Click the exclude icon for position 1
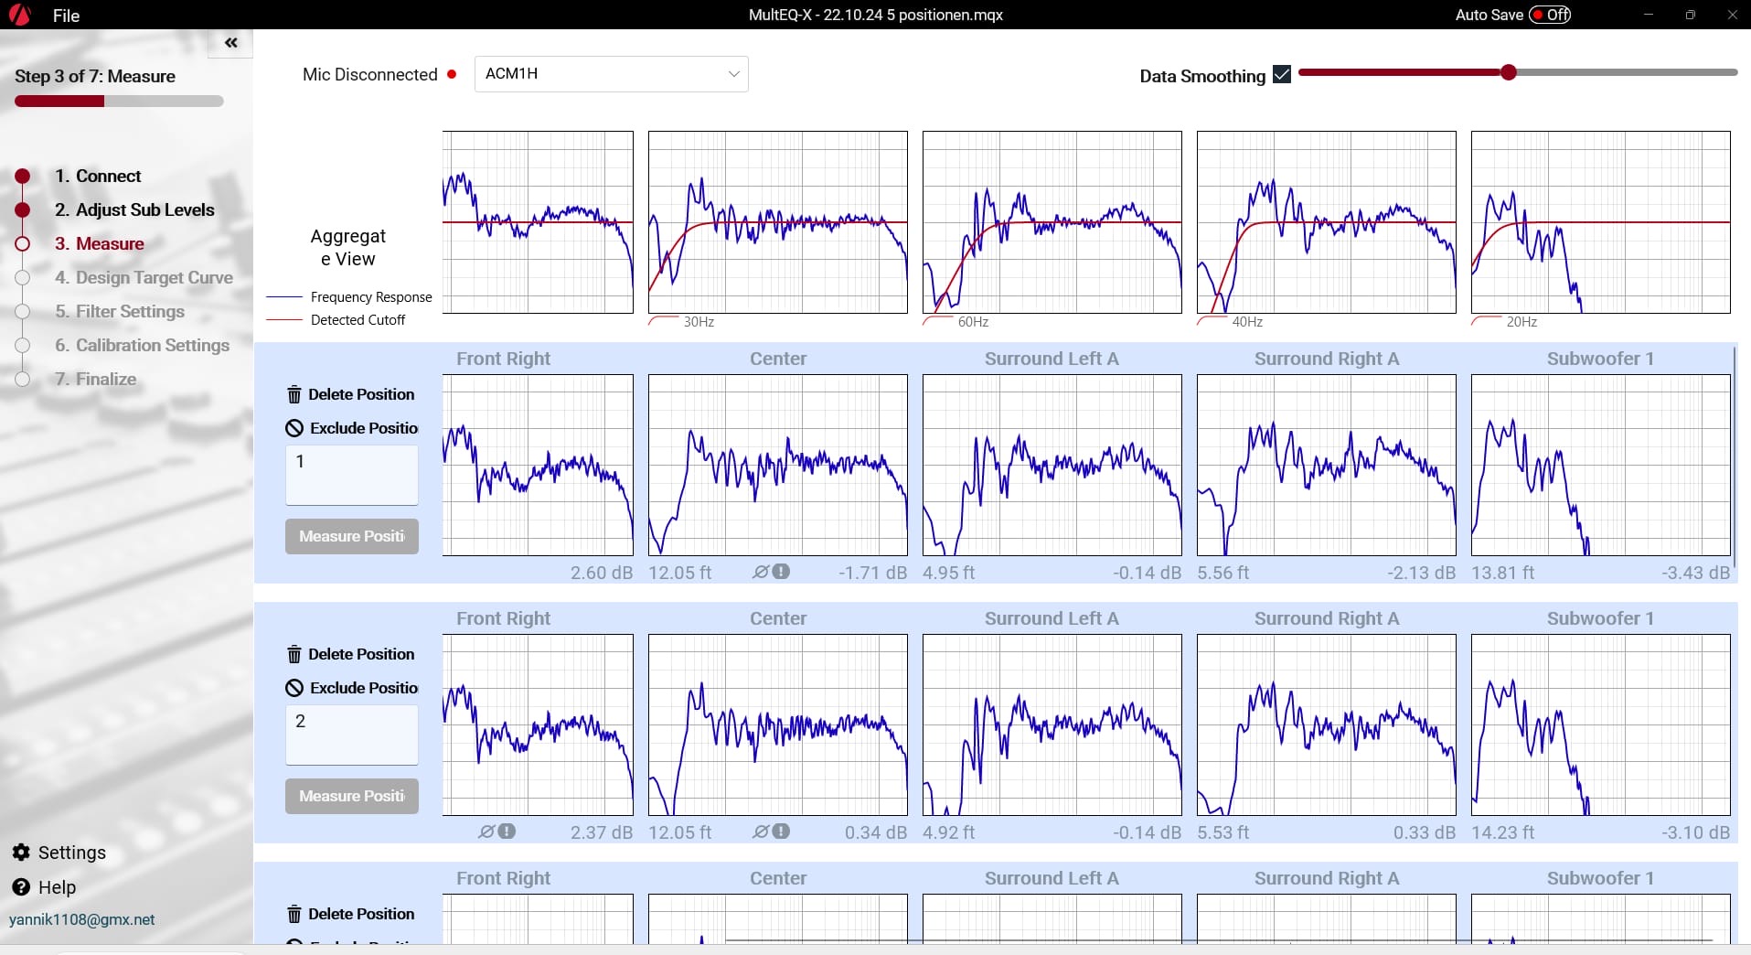The height and width of the screenshot is (955, 1751). click(294, 428)
